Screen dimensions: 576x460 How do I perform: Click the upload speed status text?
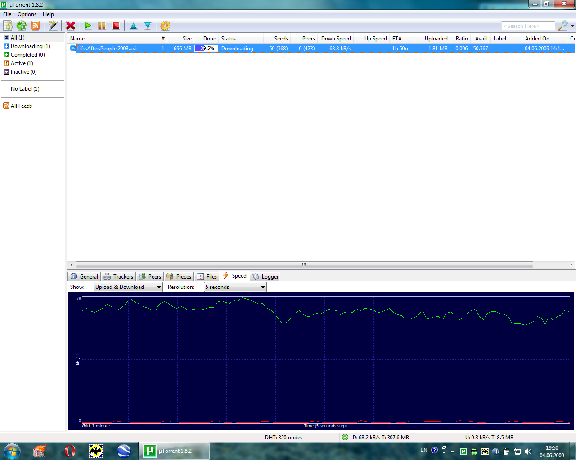489,438
